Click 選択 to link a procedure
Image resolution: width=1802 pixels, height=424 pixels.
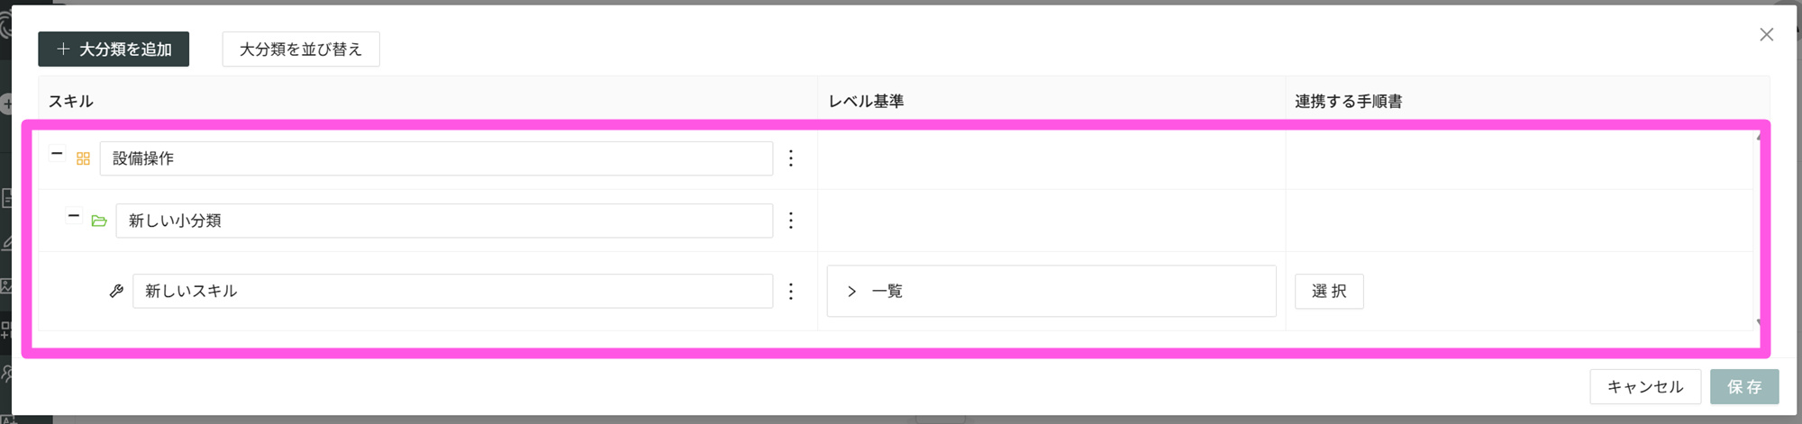[x=1329, y=291]
